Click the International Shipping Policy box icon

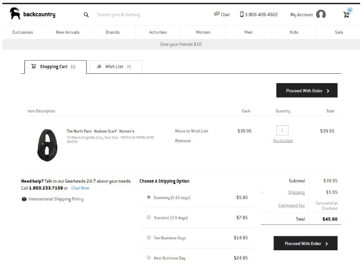pyautogui.click(x=24, y=199)
